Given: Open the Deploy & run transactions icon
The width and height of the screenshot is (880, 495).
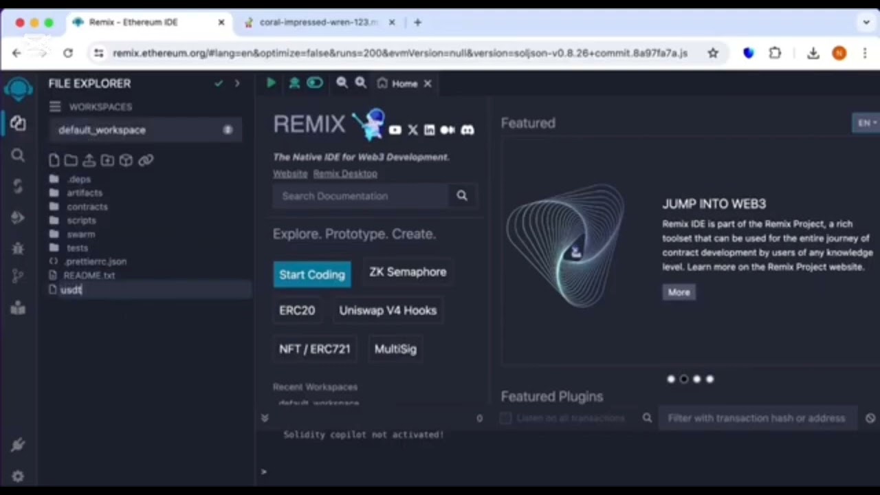Looking at the screenshot, I should coord(18,217).
